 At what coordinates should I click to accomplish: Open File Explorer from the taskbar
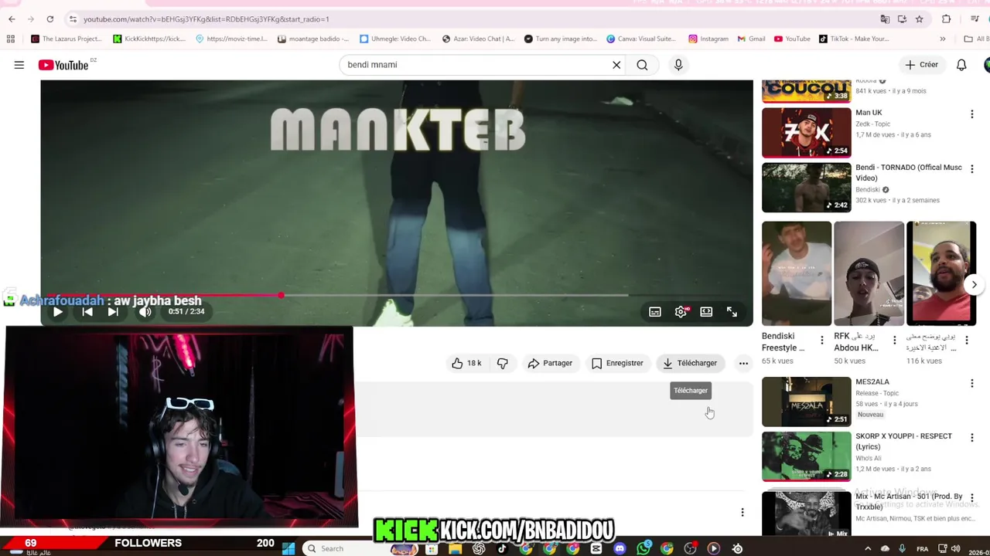455,548
